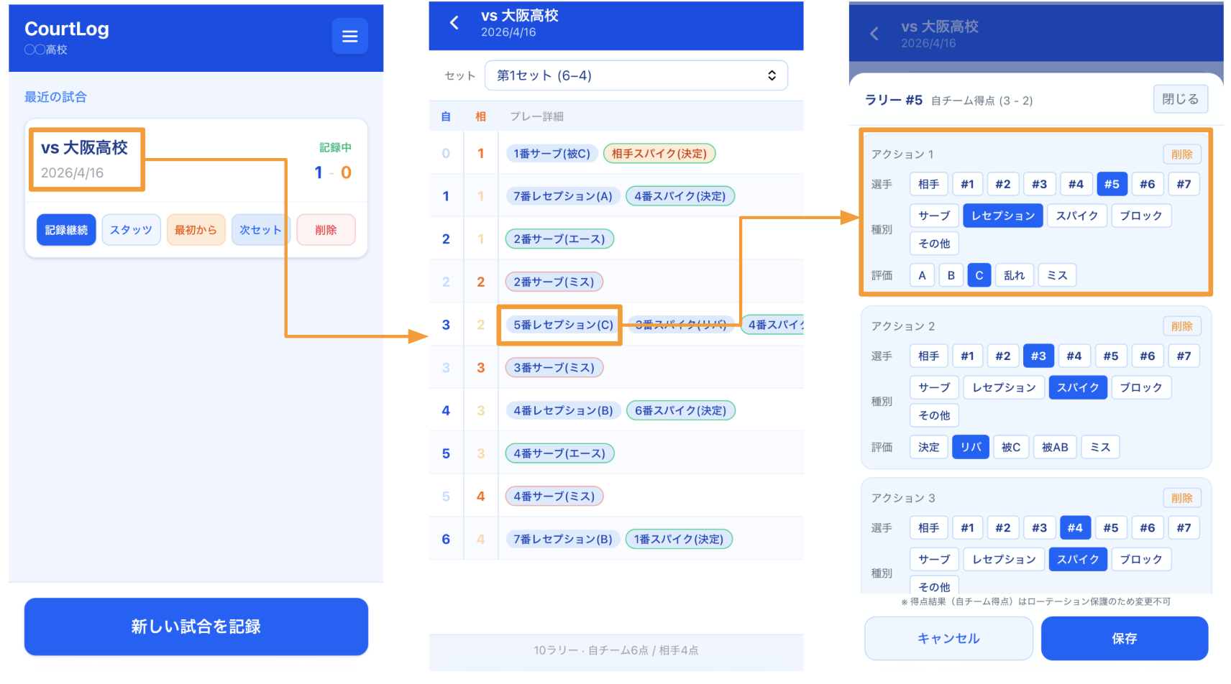Set Action 1 rating to A
1231x684 pixels.
click(922, 275)
